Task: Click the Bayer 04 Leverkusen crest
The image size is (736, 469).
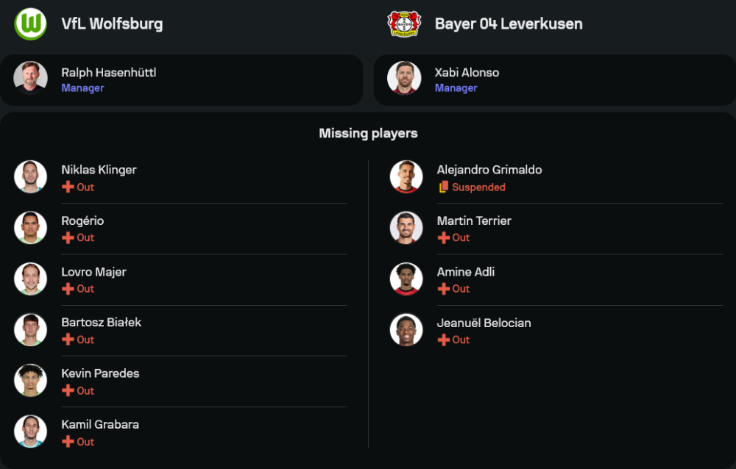Action: click(404, 24)
